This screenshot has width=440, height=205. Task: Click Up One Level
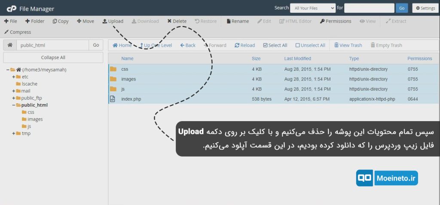[x=156, y=45]
